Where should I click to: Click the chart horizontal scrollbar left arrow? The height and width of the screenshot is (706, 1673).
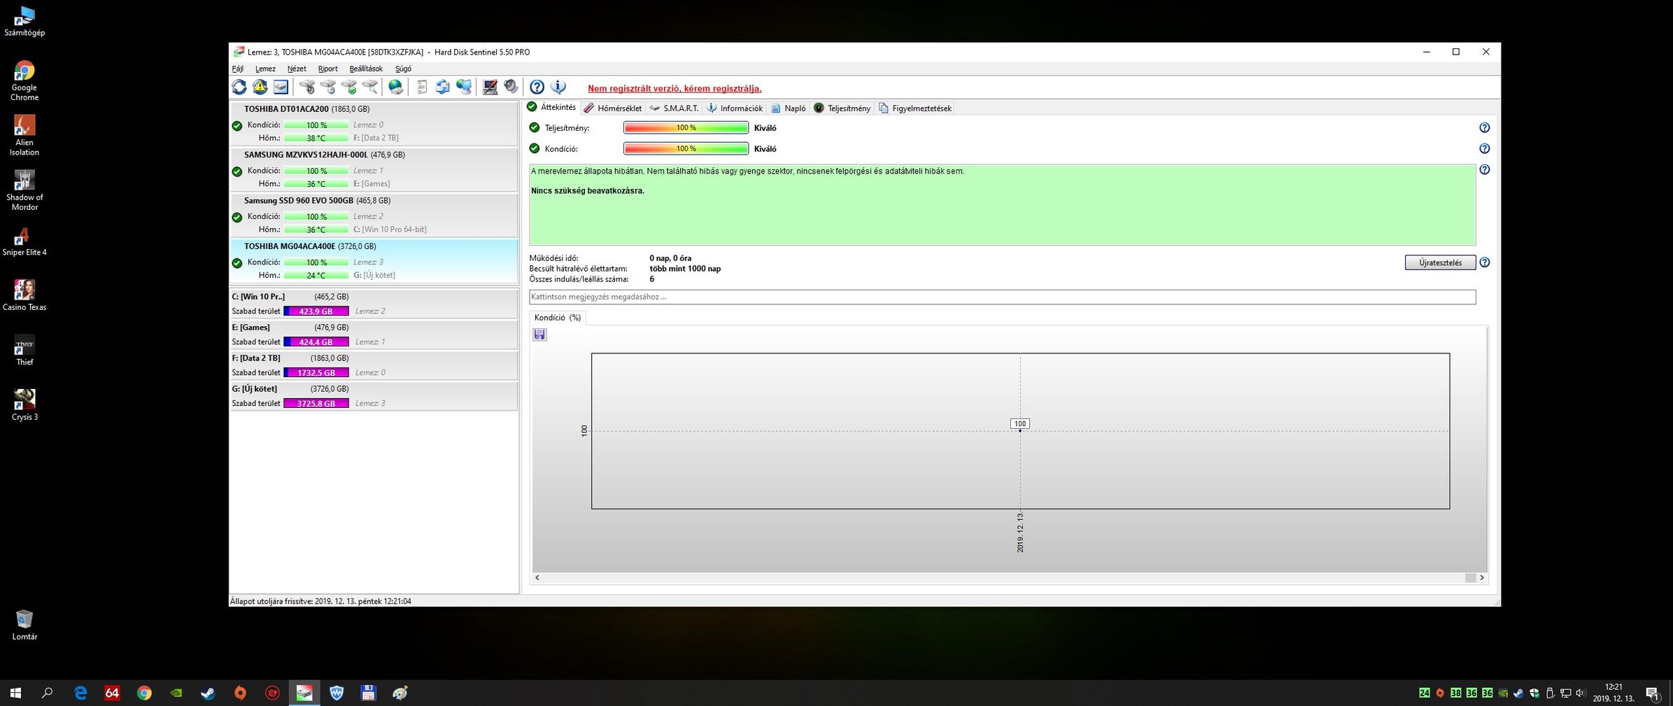pyautogui.click(x=537, y=578)
